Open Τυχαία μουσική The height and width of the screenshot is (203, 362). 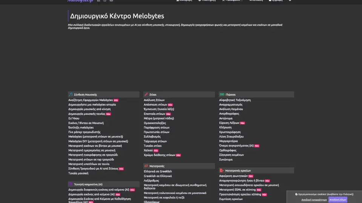78,173
